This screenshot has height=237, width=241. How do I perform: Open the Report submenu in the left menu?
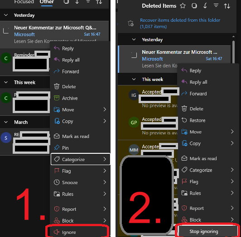[x=80, y=209]
